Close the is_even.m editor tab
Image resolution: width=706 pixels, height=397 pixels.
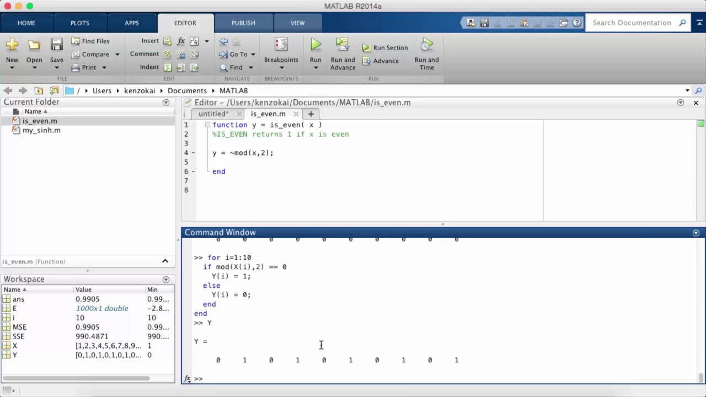(296, 114)
